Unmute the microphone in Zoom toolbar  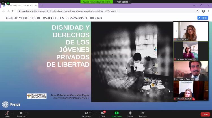7,114
